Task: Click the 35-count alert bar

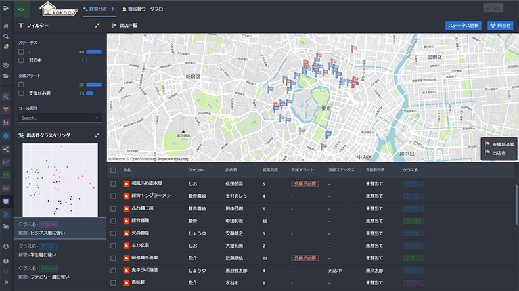Action: click(x=94, y=85)
